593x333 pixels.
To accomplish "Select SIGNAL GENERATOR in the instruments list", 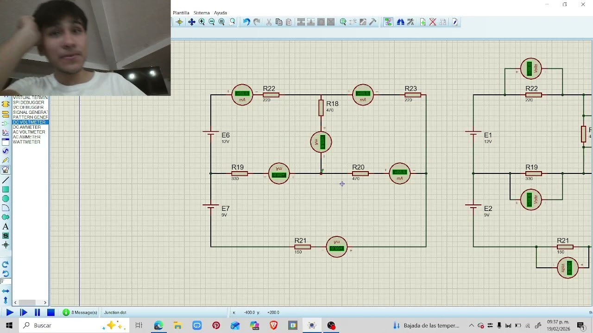I will [x=30, y=112].
